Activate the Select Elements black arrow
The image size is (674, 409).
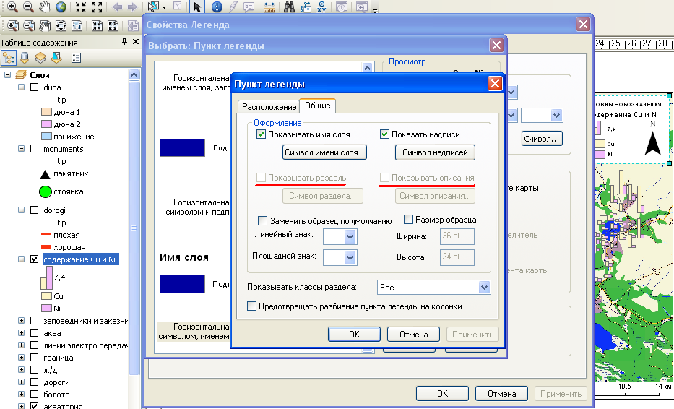click(197, 7)
